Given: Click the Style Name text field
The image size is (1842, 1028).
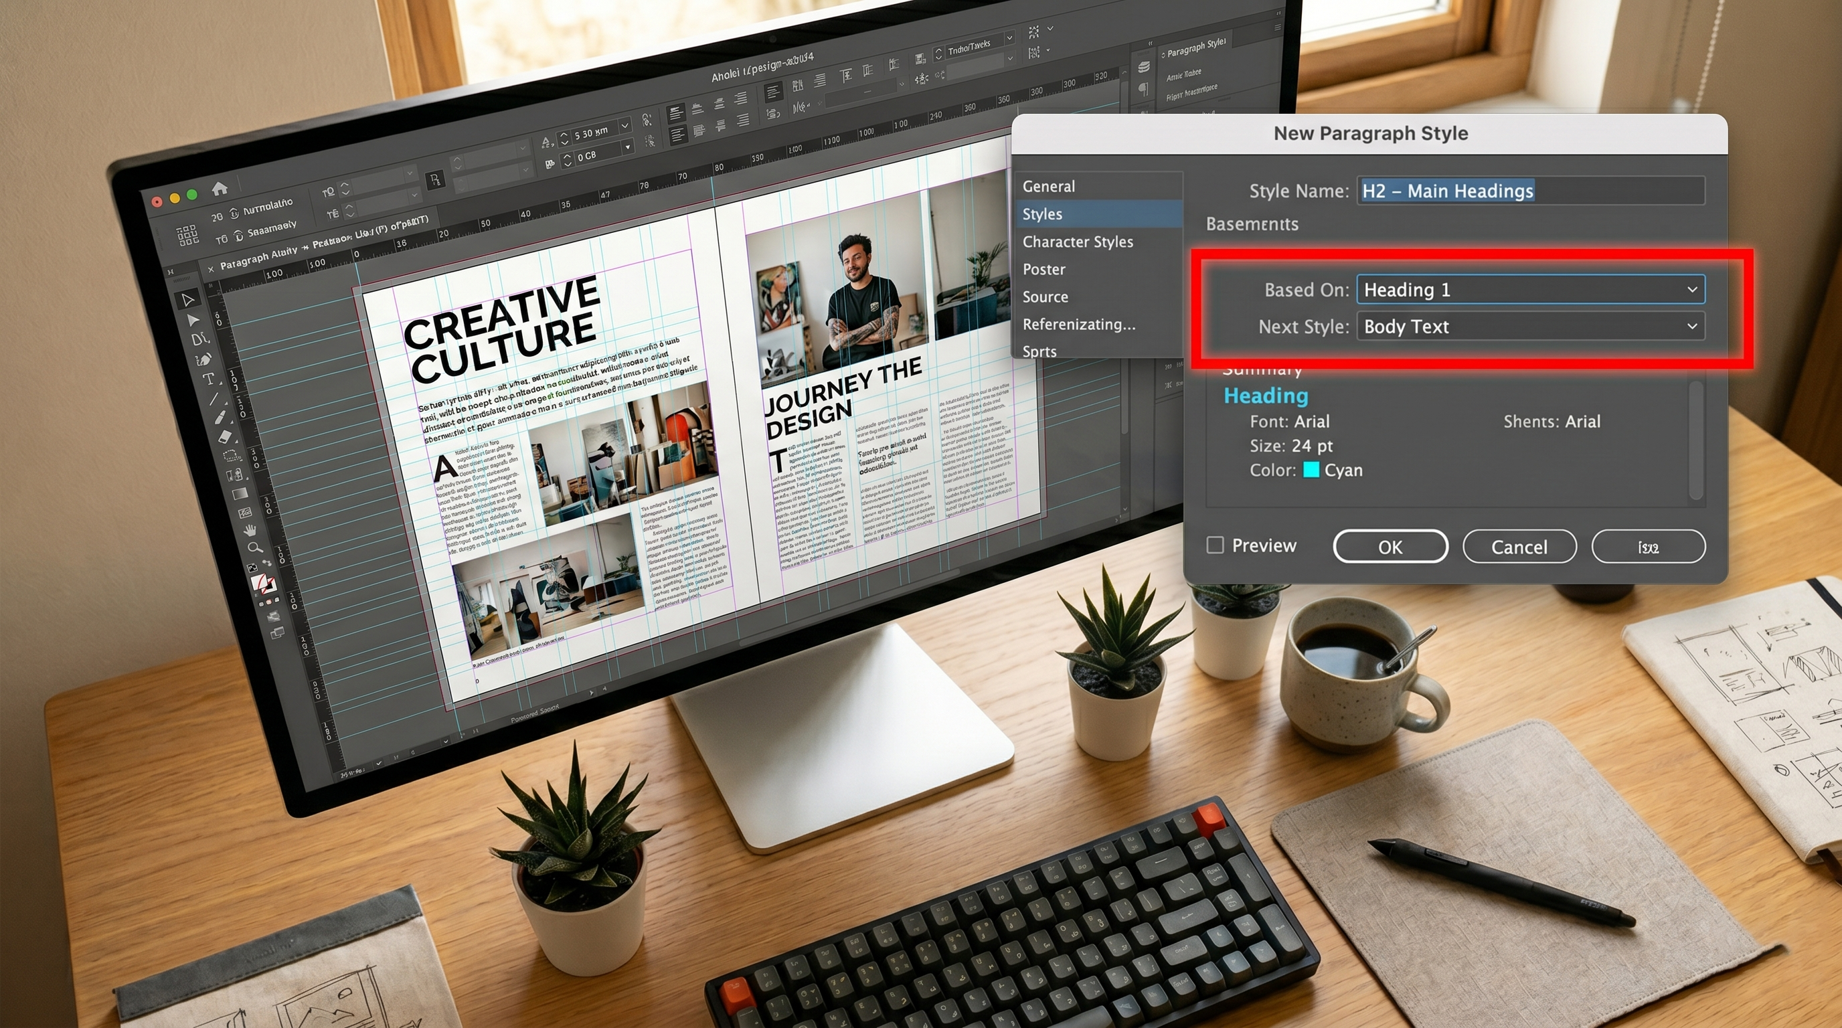Looking at the screenshot, I should 1530,191.
